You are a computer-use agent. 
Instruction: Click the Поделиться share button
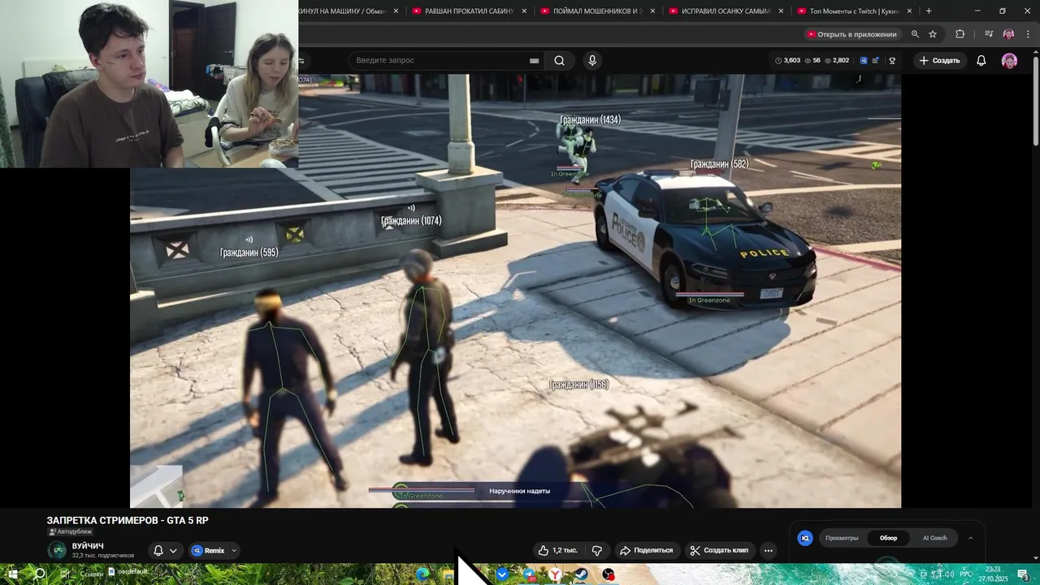click(646, 550)
